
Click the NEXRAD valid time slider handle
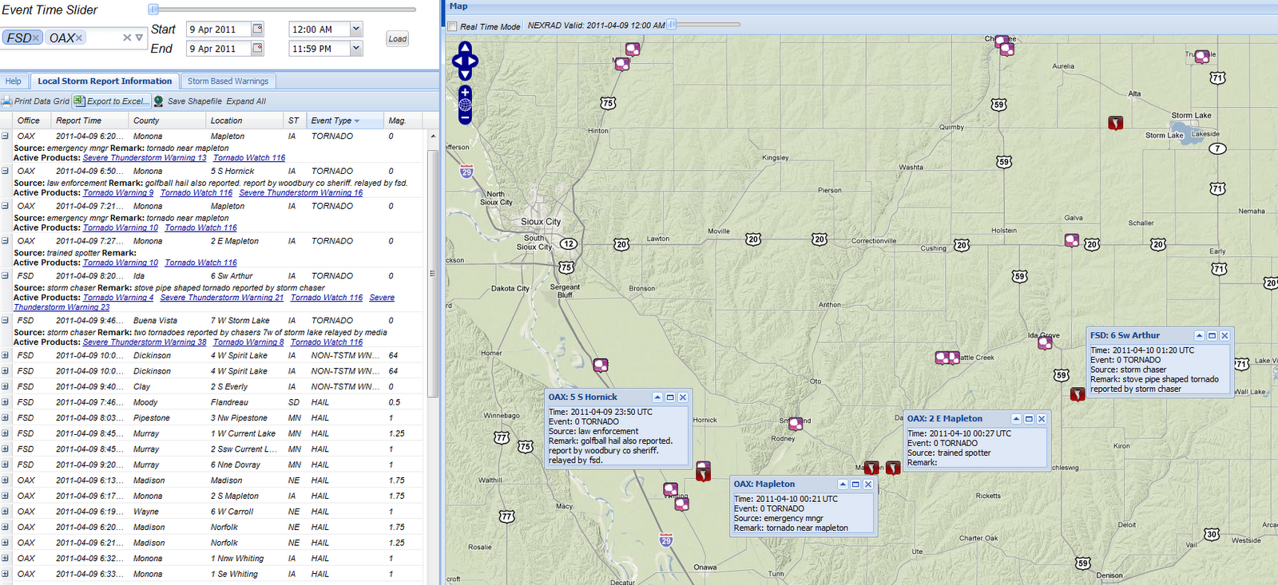tap(672, 25)
